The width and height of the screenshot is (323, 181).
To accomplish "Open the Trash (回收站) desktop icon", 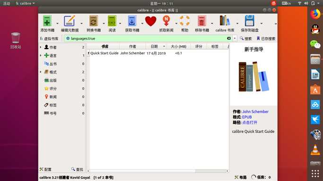I will [16, 41].
